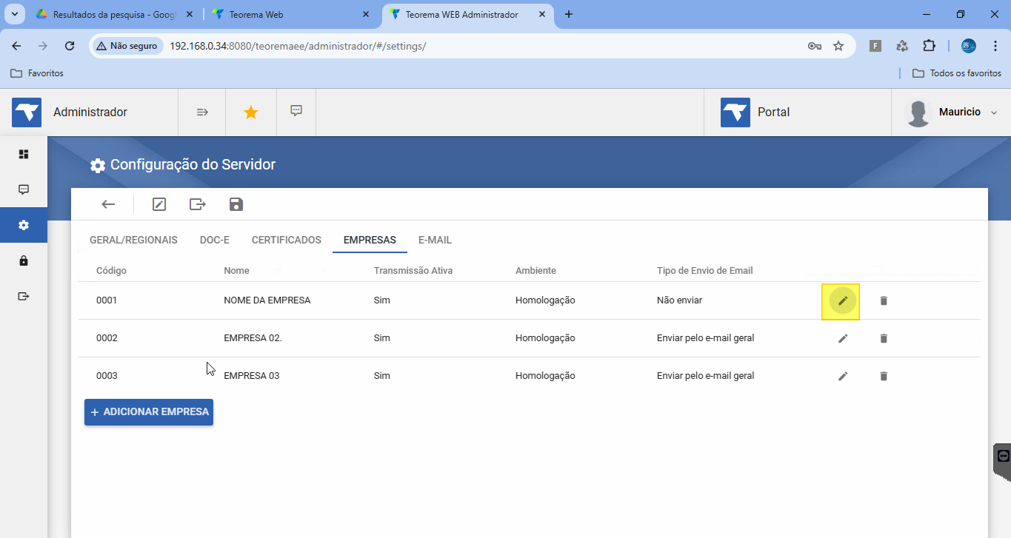Open the messages chat icon in top bar
Screen dimensions: 1011x538
pos(296,111)
